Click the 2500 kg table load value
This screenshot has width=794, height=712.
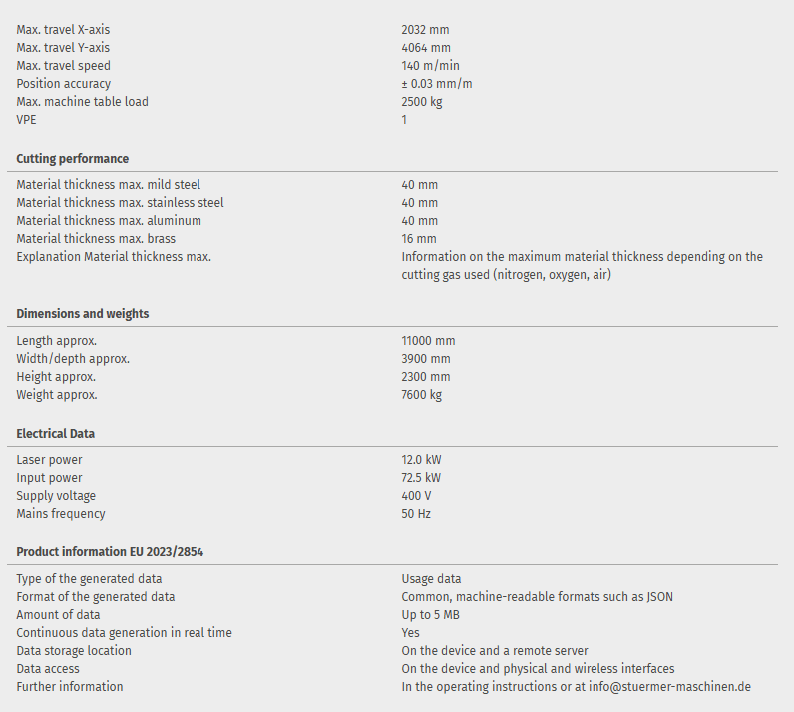pos(422,102)
